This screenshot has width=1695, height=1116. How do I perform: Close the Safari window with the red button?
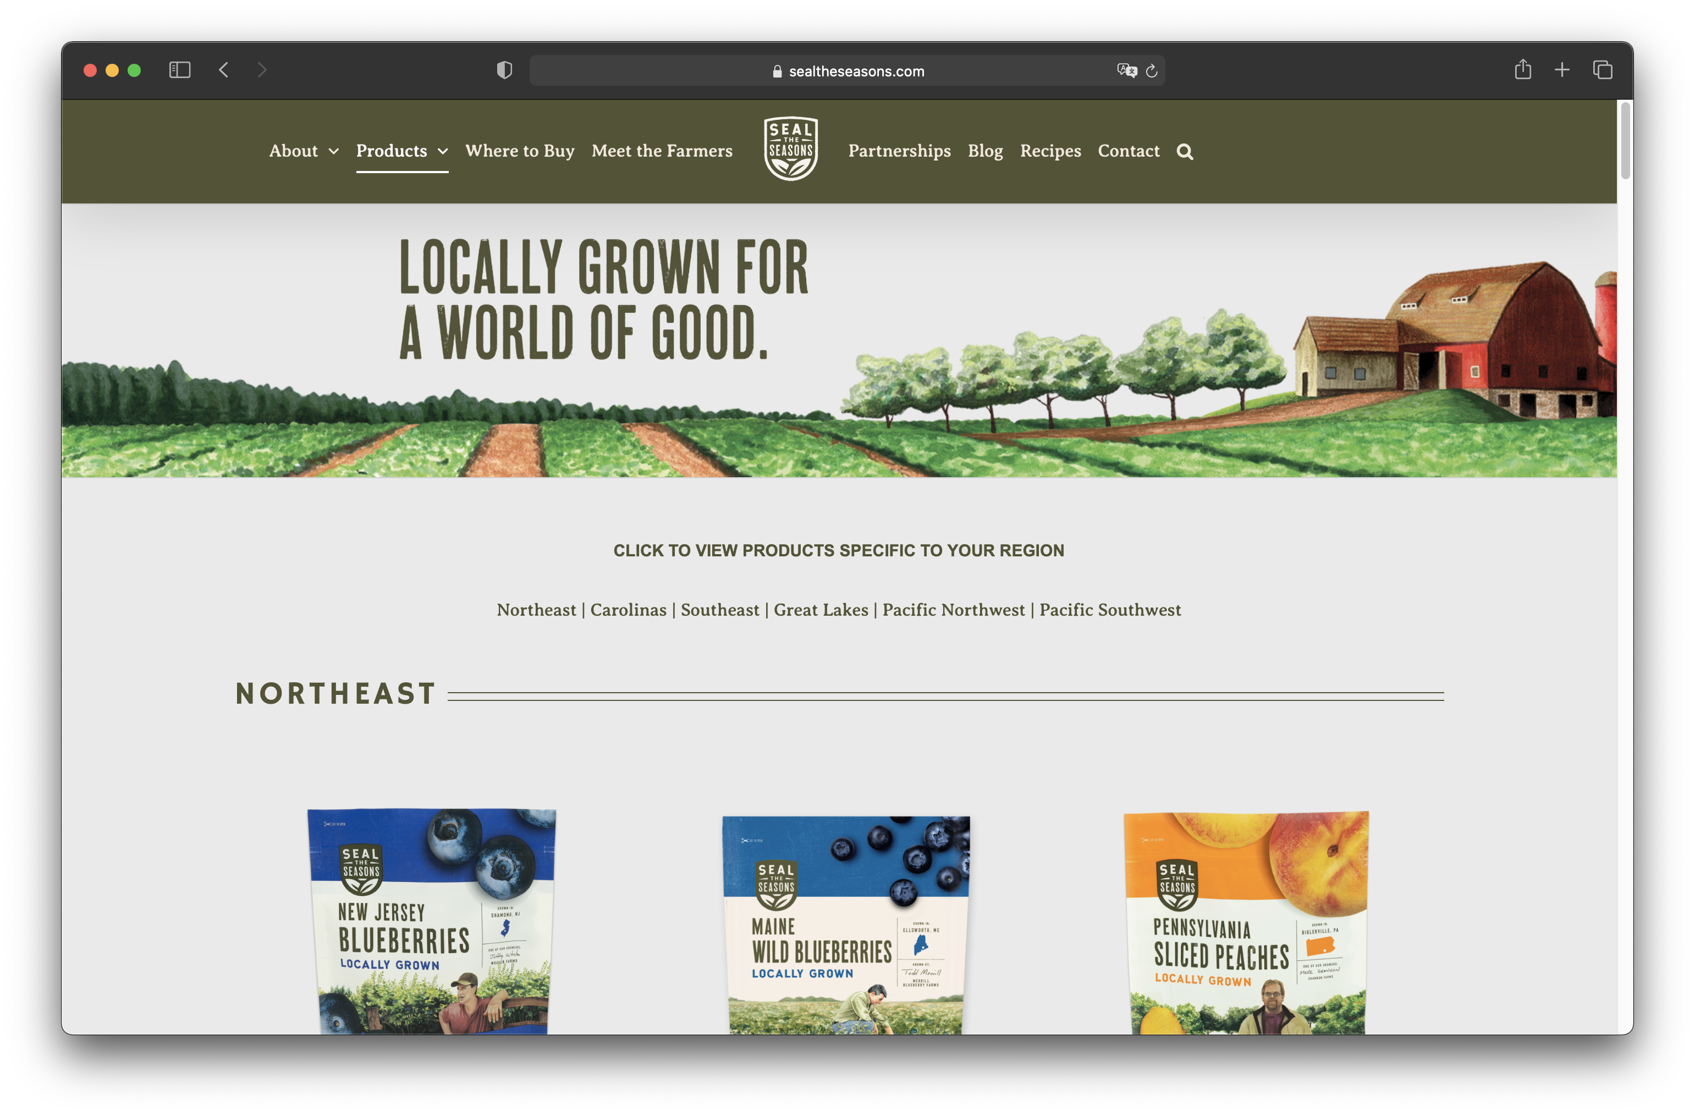(x=90, y=70)
